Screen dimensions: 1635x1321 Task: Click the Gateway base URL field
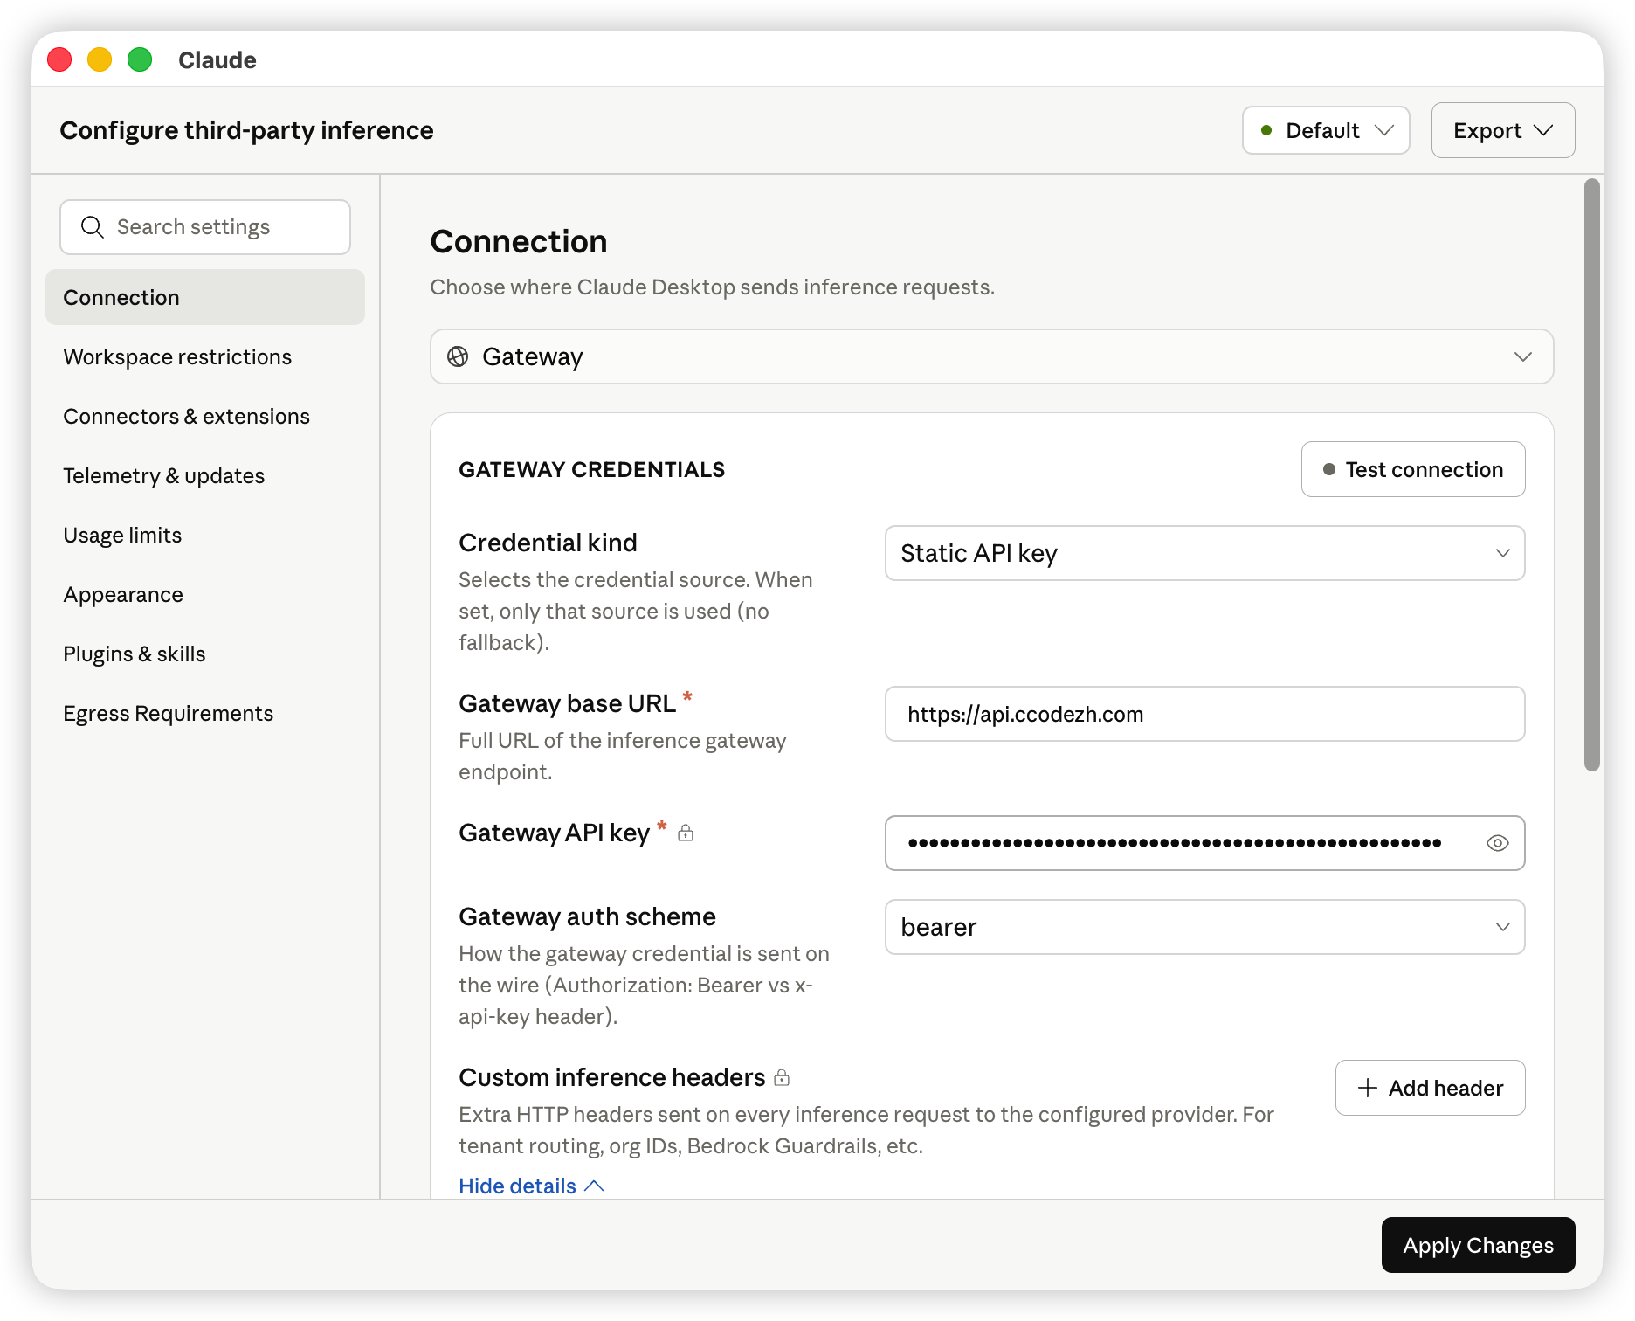click(1204, 714)
